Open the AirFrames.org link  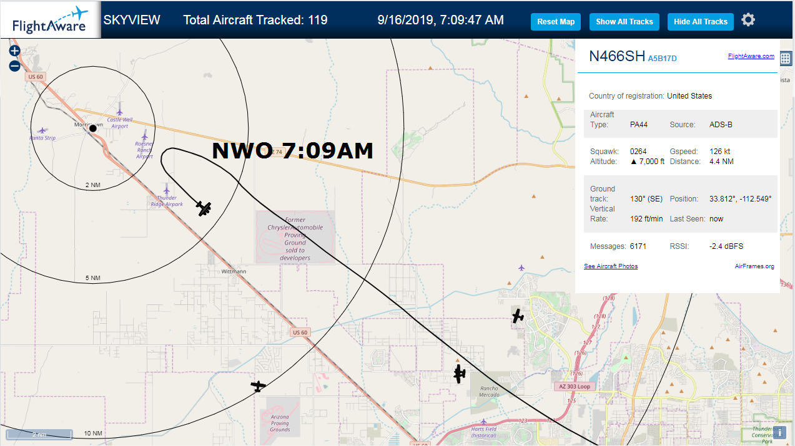pyautogui.click(x=754, y=266)
